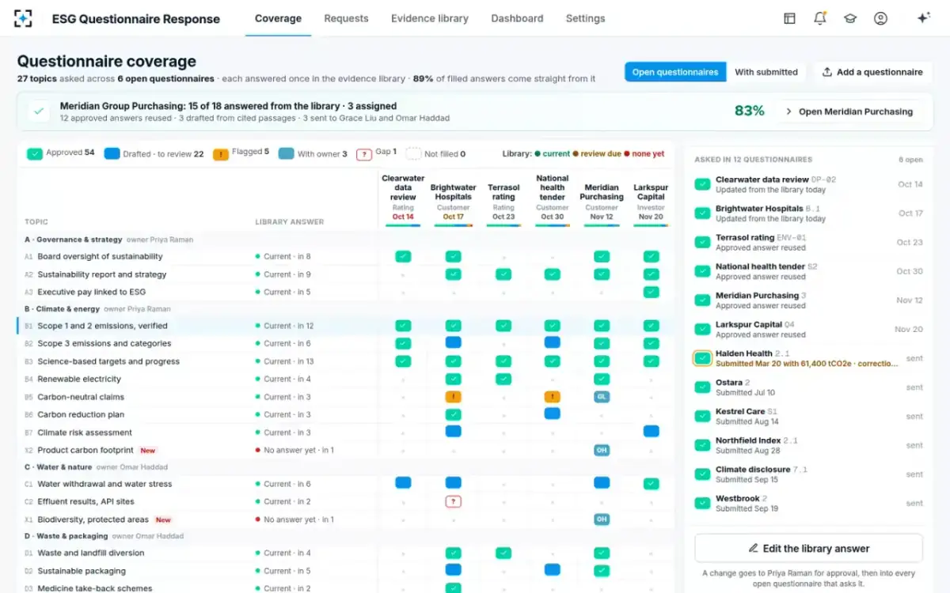Open Kestrel Care submitted entry
The width and height of the screenshot is (950, 593).
tap(808, 416)
